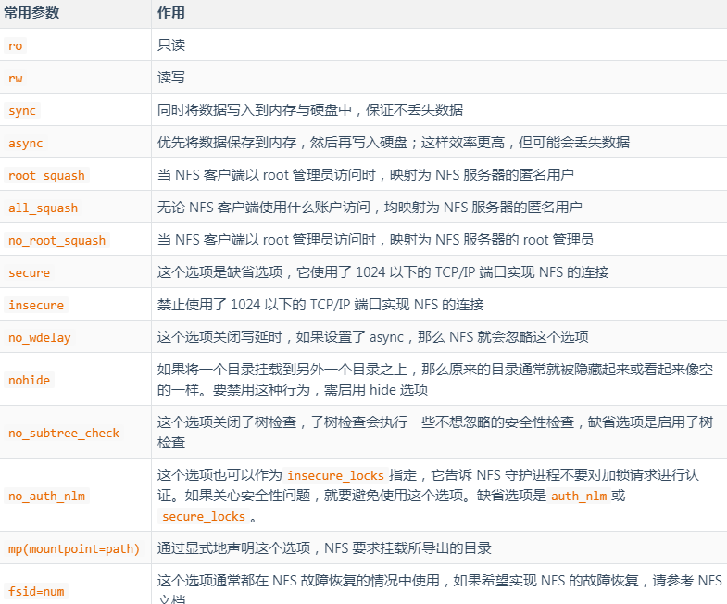Select the all_squash parameter code label

[x=44, y=208]
